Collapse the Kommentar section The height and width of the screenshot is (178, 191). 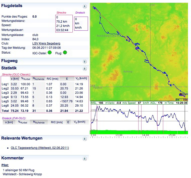pyautogui.click(x=85, y=159)
